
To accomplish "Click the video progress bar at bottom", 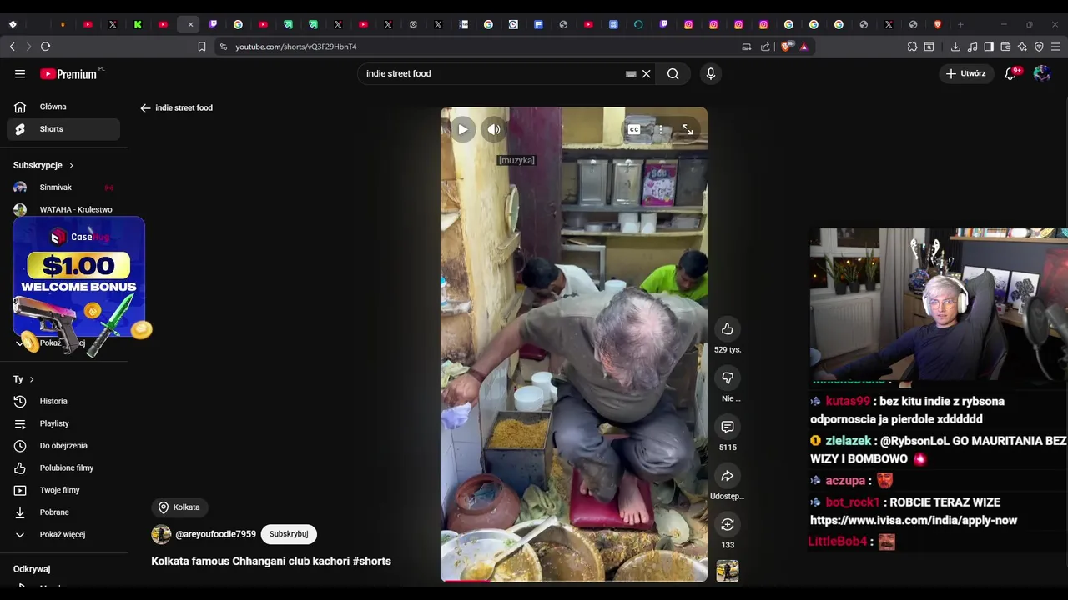I will click(x=574, y=580).
